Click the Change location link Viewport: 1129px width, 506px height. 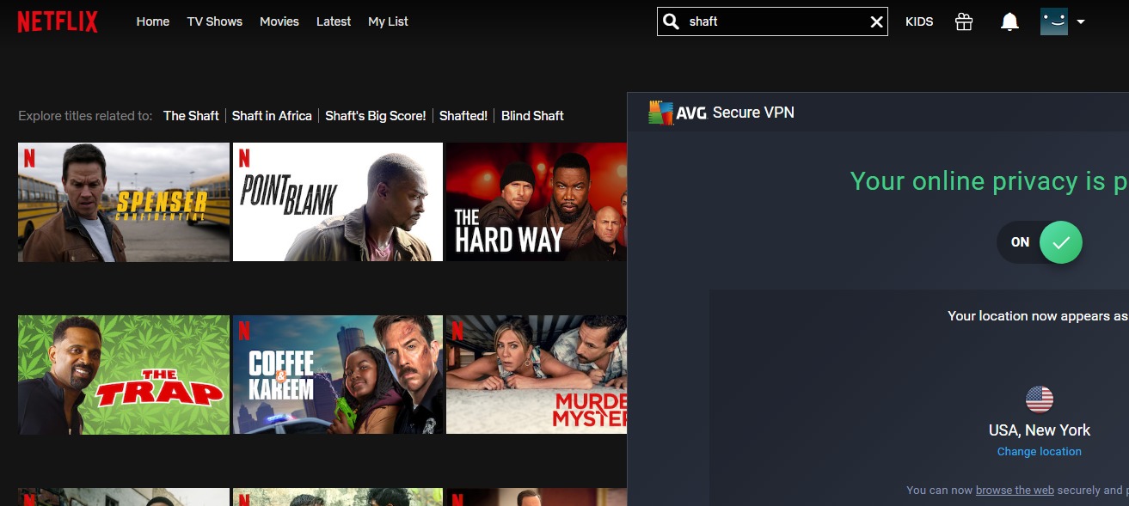[x=1040, y=451]
